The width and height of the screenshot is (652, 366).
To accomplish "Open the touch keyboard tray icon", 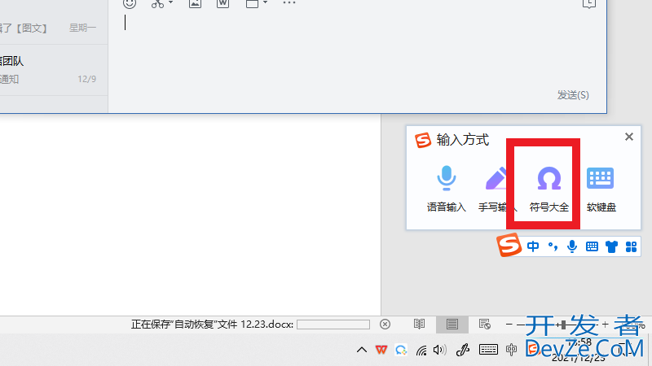I will (x=488, y=350).
